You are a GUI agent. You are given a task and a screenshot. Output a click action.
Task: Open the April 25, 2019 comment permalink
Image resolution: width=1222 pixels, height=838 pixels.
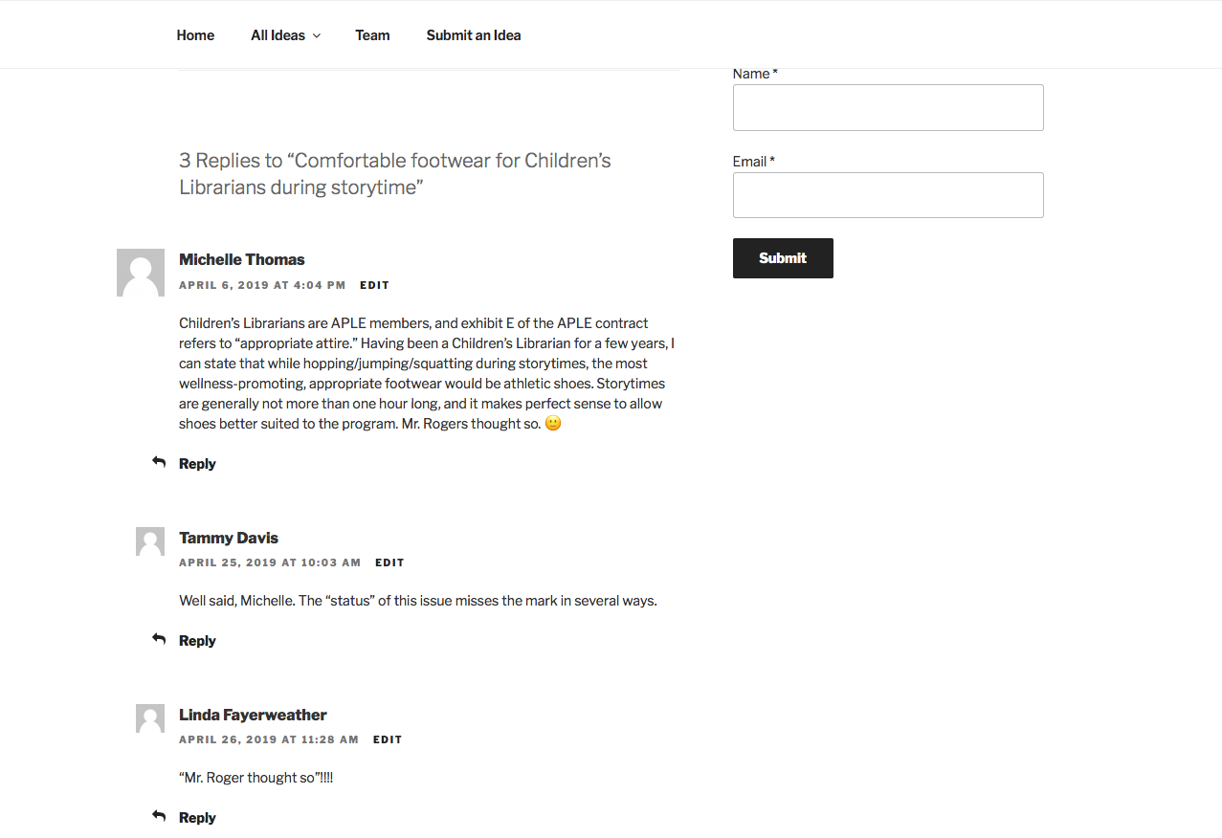270,562
